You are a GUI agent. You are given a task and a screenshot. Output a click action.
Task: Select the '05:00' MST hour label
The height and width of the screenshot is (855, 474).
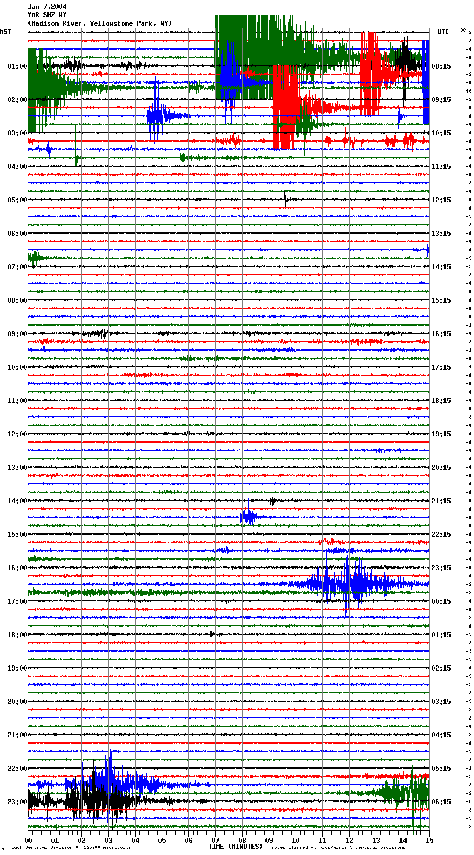(x=17, y=200)
